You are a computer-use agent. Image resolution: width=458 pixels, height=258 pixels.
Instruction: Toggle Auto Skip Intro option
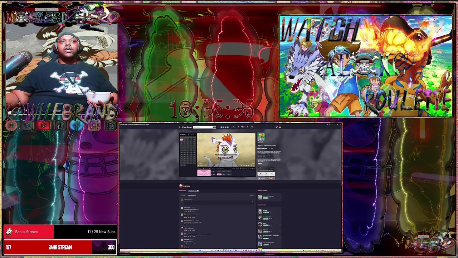pos(220,168)
